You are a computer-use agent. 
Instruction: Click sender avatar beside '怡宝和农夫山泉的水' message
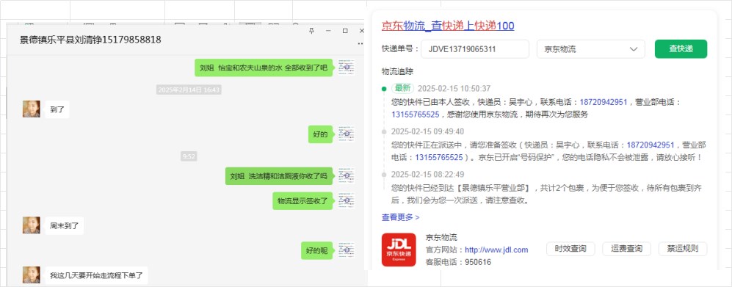(x=347, y=68)
